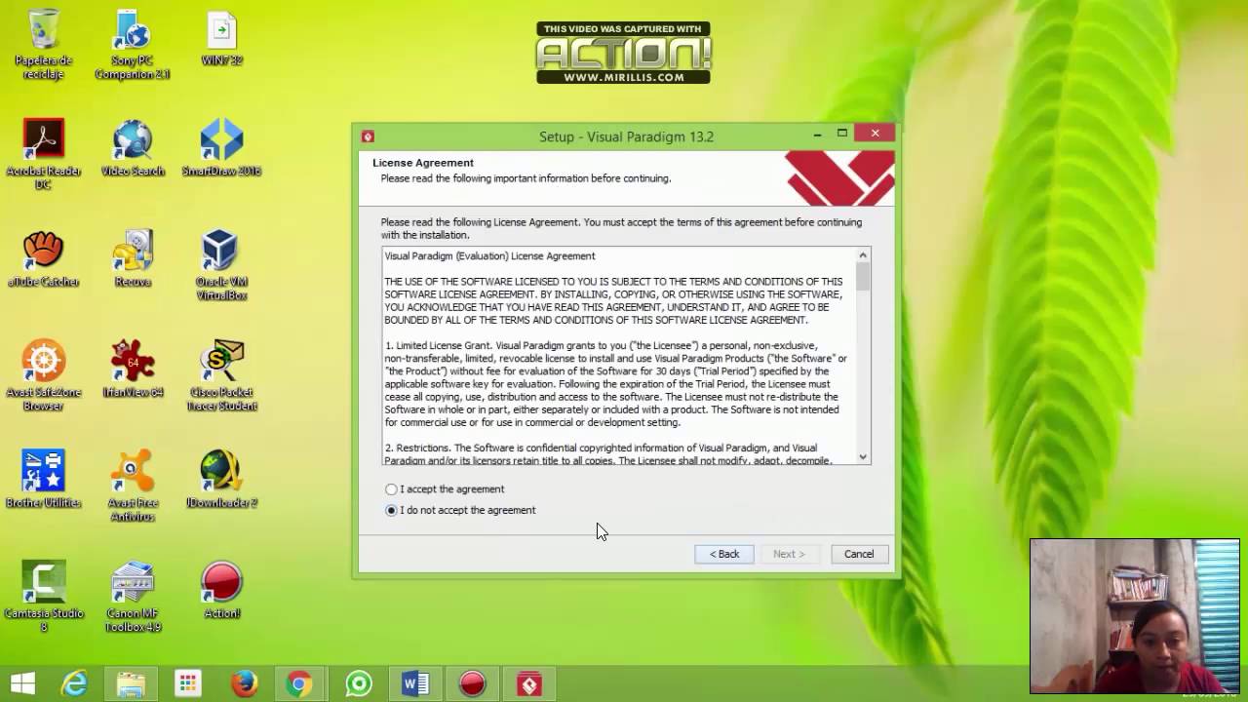
Task: Click '1. Limited License Grant' paragraph text
Action: point(615,384)
